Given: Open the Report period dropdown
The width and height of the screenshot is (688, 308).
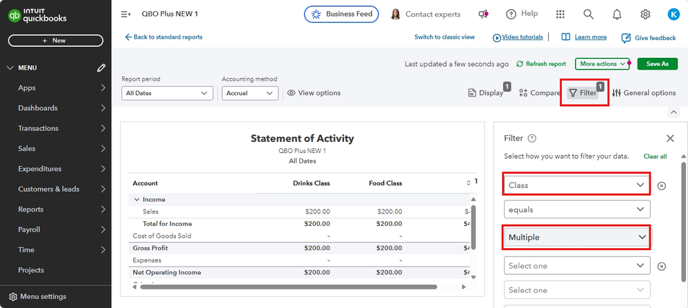Looking at the screenshot, I should 168,93.
